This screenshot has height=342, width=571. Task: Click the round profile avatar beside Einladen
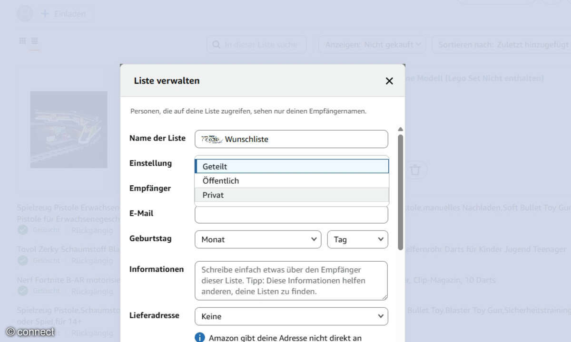[24, 13]
